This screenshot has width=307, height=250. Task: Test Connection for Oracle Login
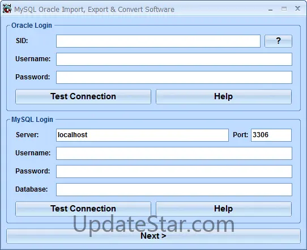point(83,96)
